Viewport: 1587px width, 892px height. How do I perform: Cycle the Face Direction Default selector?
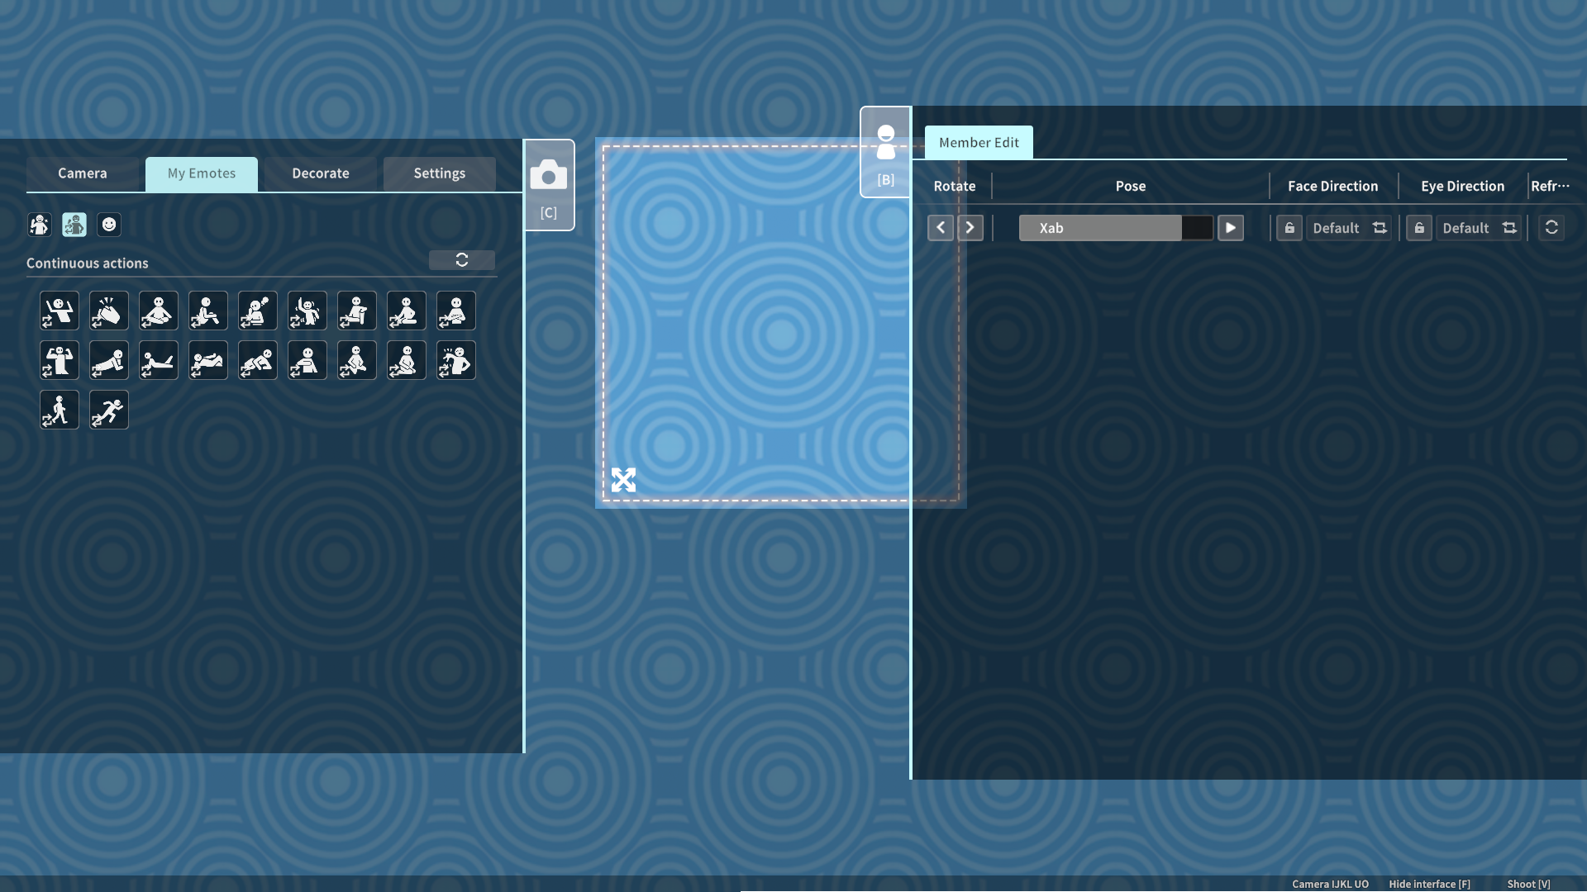[1349, 228]
